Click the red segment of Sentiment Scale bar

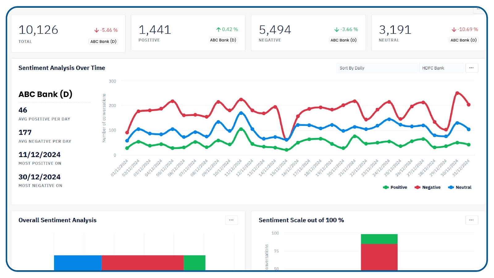coord(379,257)
